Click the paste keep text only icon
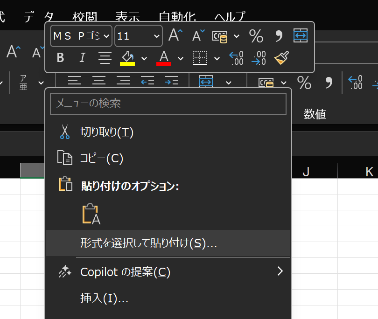Viewport: 378px width, 319px height. (91, 215)
